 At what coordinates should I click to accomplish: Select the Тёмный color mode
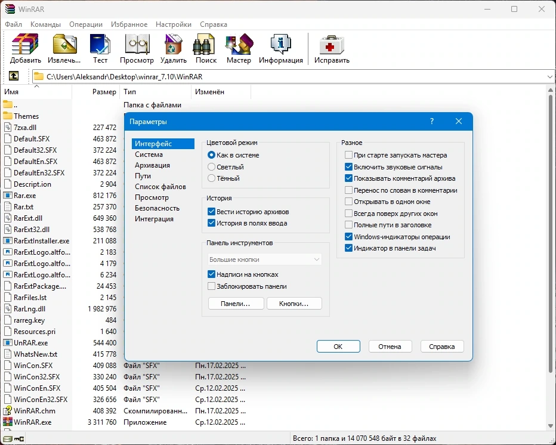tap(211, 178)
